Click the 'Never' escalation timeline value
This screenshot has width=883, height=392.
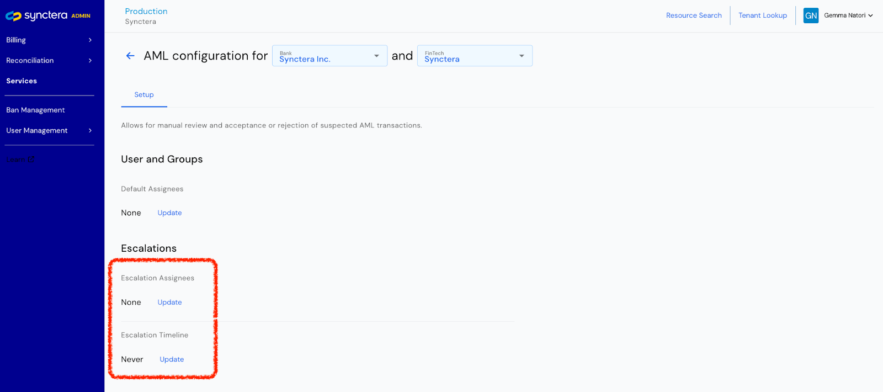click(132, 359)
